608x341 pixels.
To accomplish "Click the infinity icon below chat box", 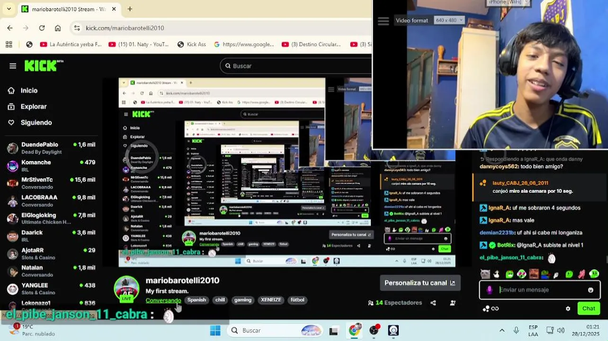I will coord(495,309).
